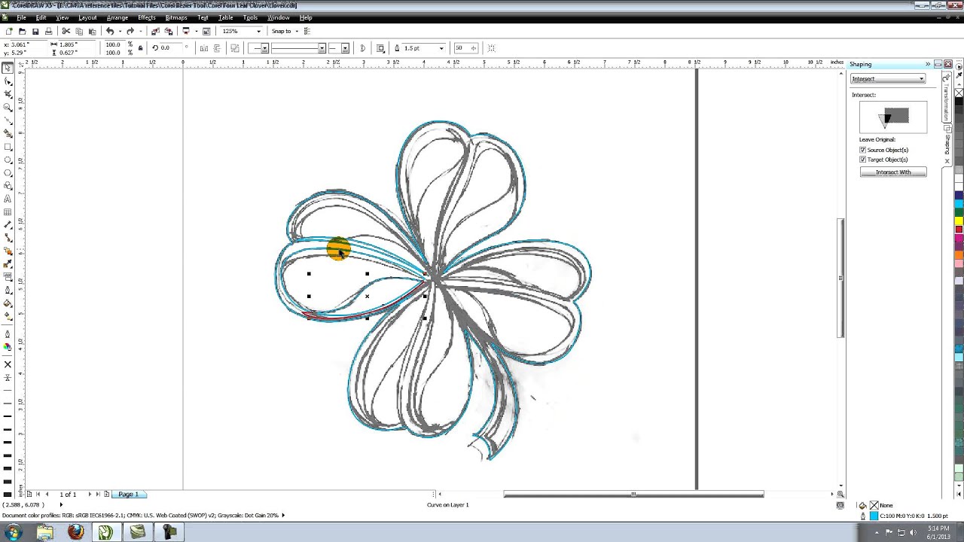Pick the yellow swatch in color palette
Screen dimensions: 964x542
pos(959,220)
